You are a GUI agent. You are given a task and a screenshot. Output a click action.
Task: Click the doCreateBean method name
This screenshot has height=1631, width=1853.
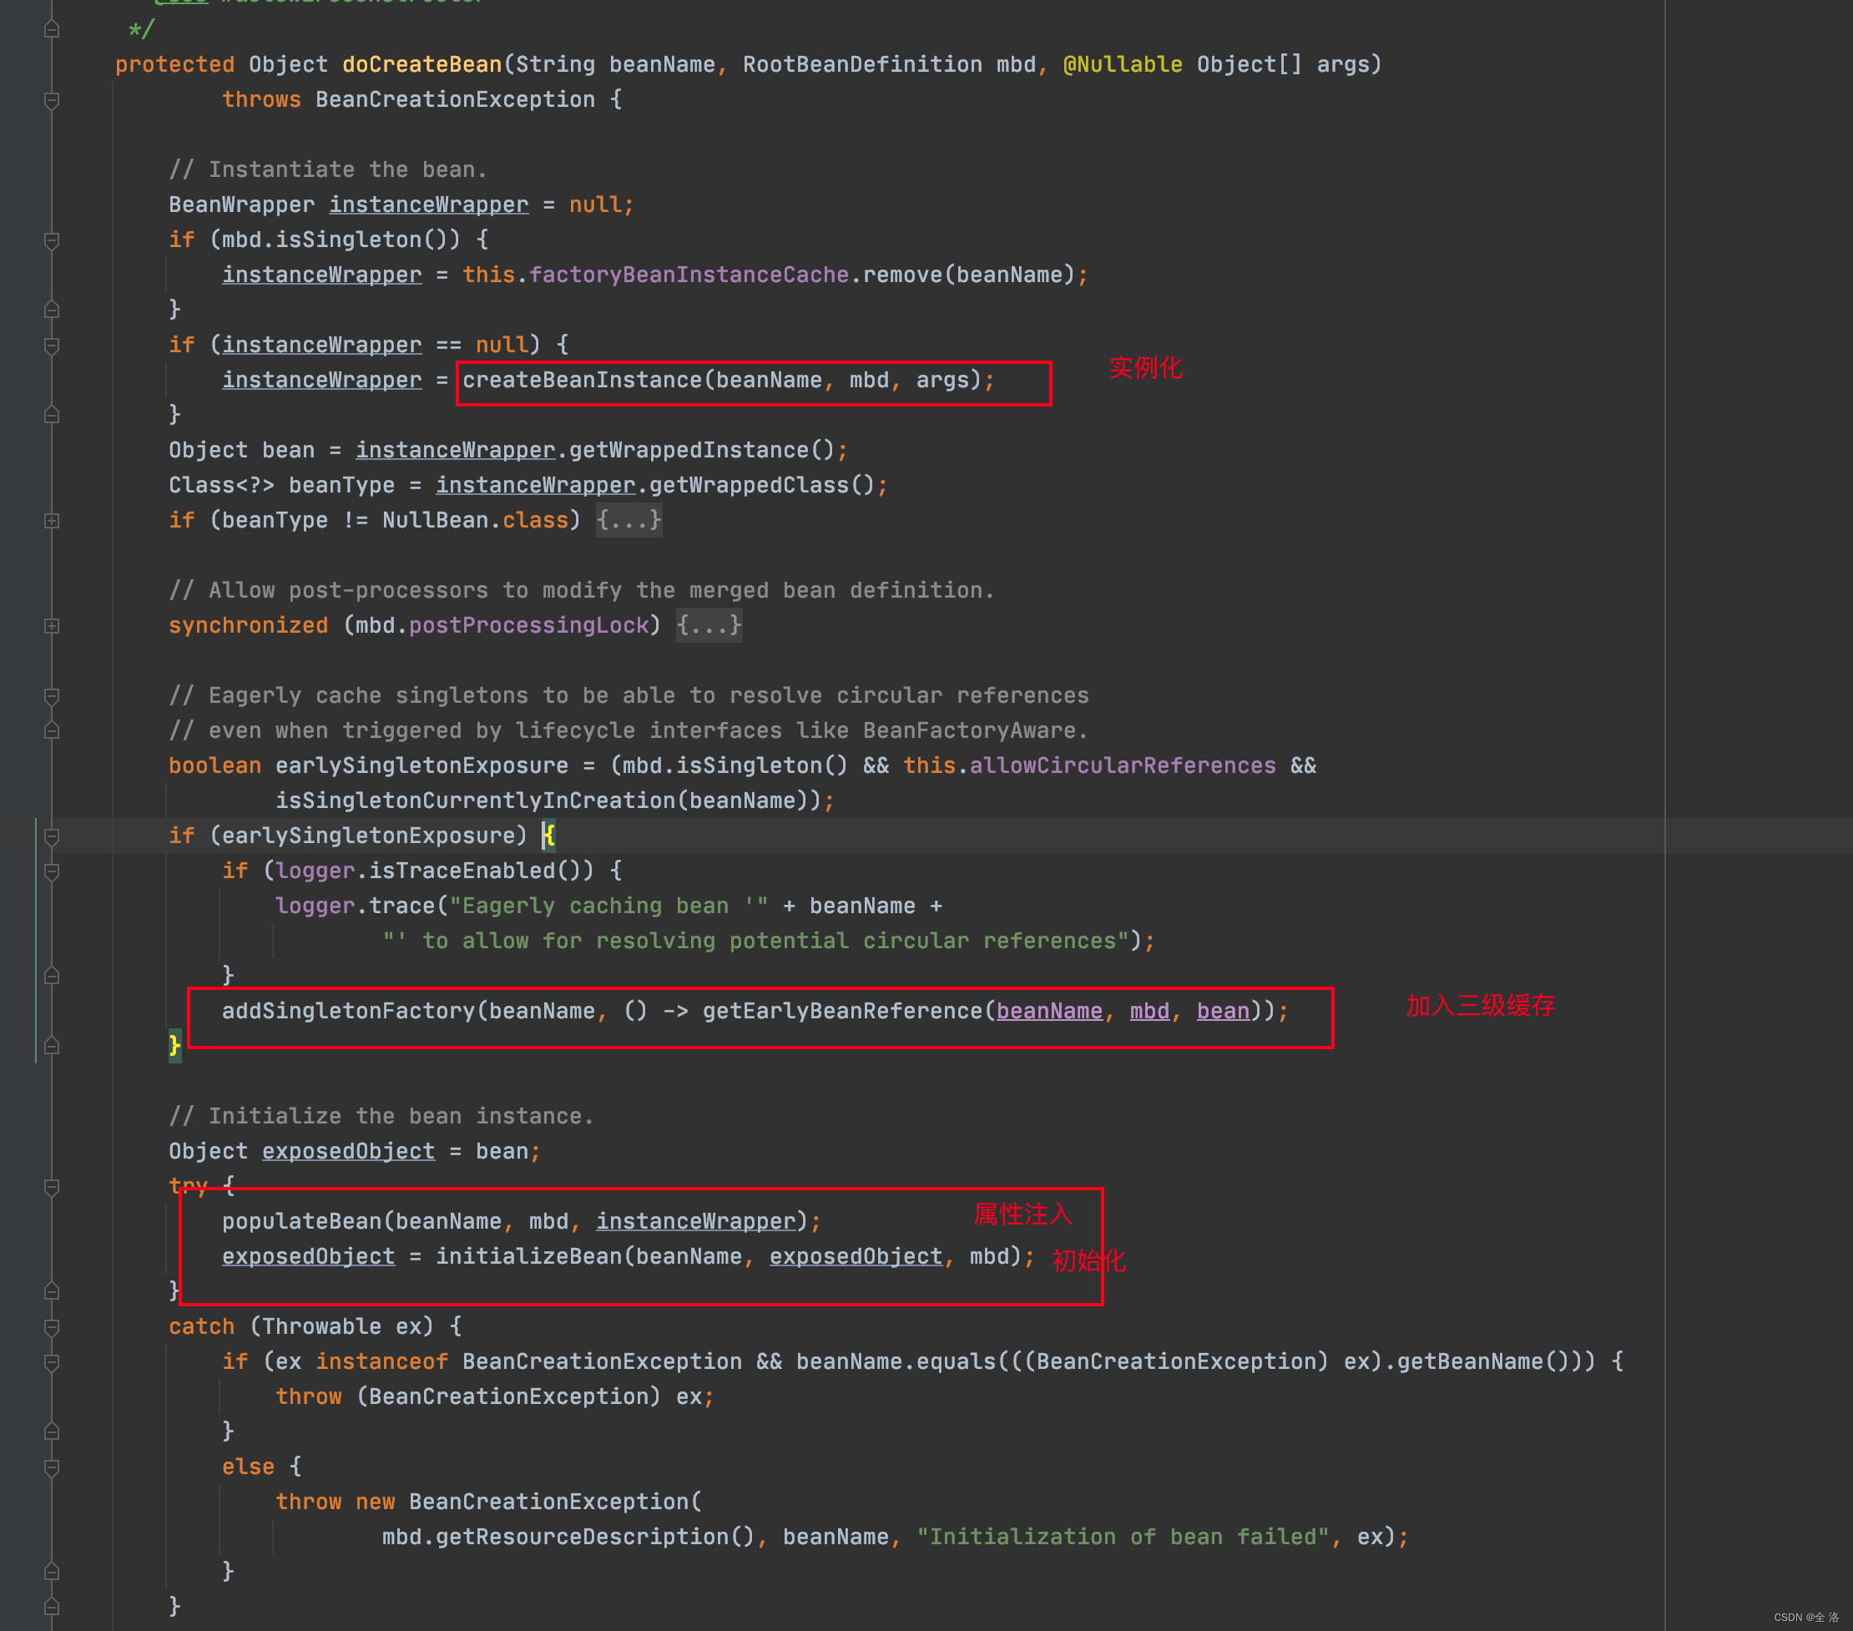click(x=422, y=64)
